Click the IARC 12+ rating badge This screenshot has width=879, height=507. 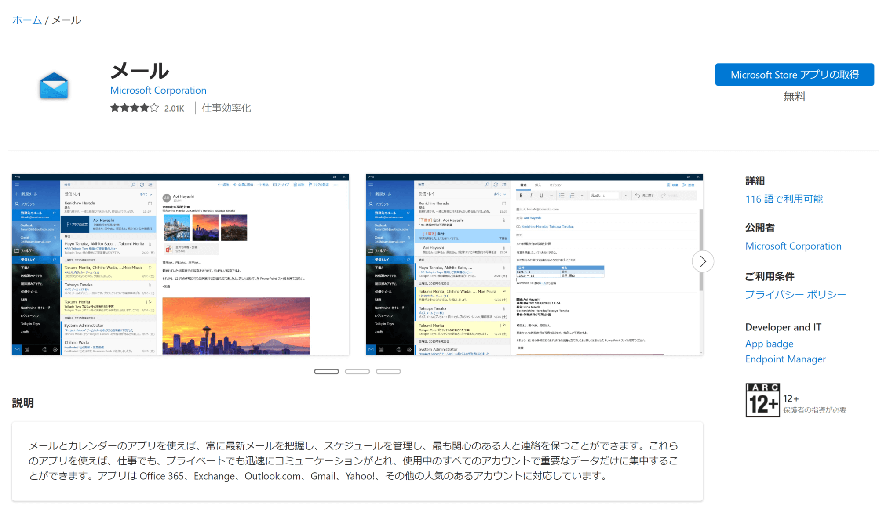tap(762, 400)
